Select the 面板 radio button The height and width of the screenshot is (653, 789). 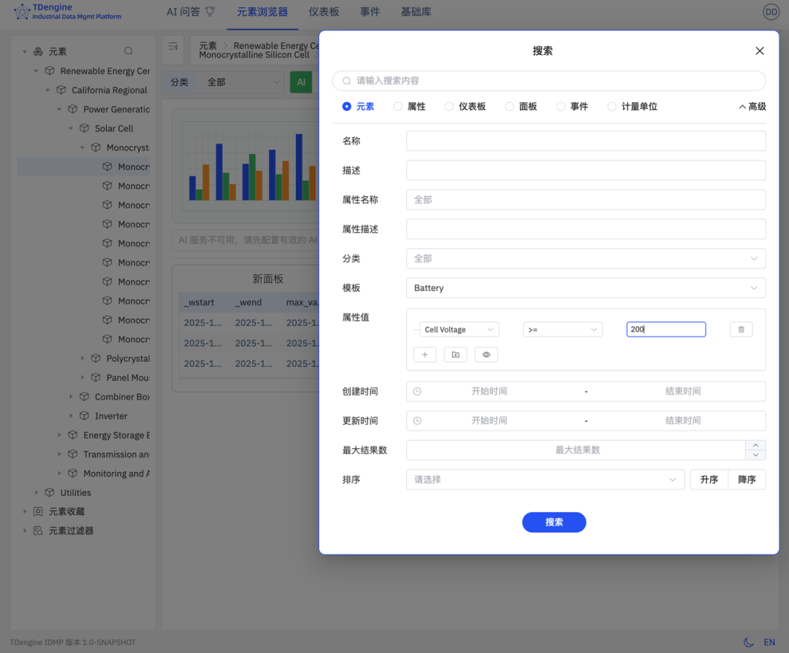509,106
